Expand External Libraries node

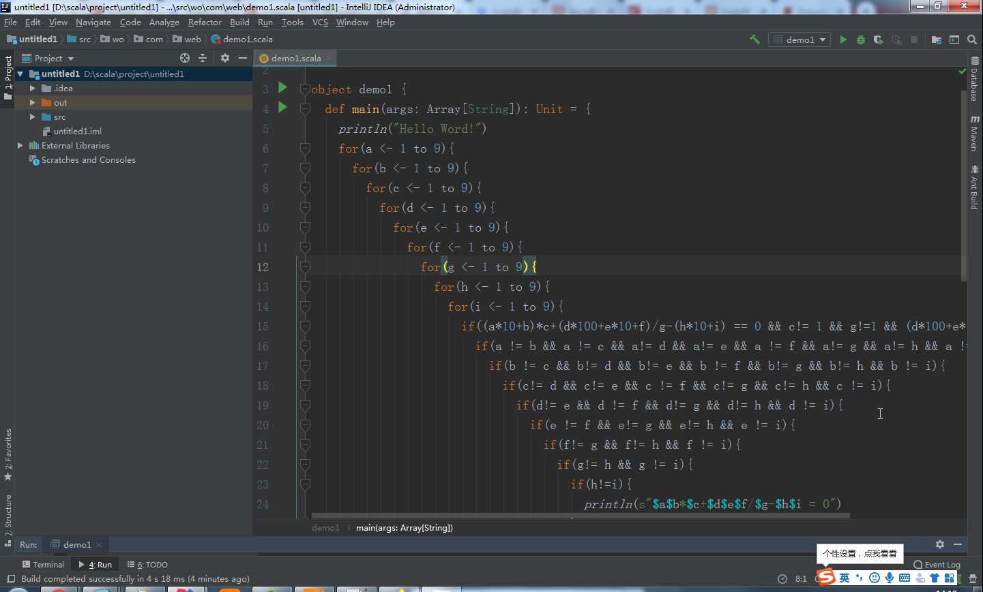pos(20,145)
